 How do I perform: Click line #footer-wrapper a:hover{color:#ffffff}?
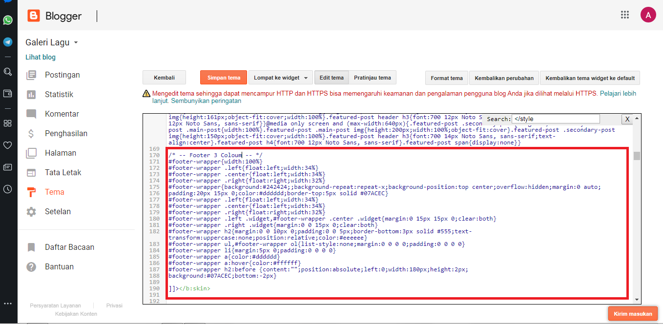coord(234,263)
